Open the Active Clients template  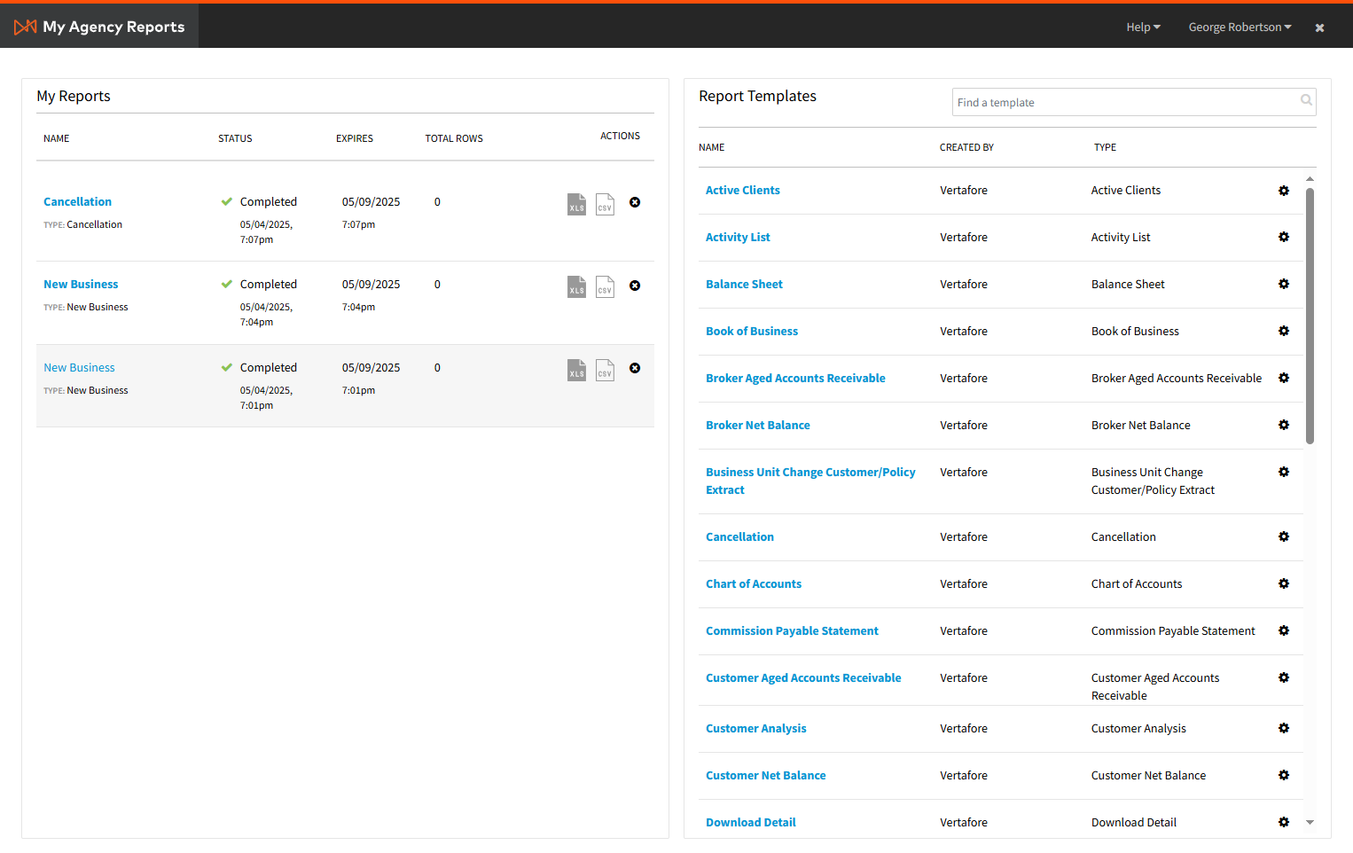point(743,191)
